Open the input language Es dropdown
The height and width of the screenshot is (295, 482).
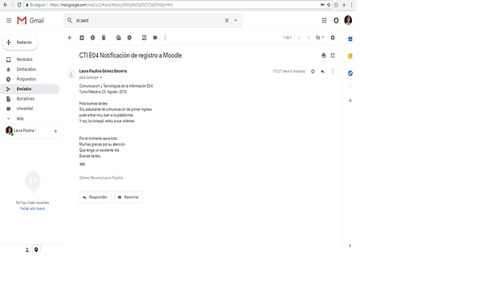320,38
